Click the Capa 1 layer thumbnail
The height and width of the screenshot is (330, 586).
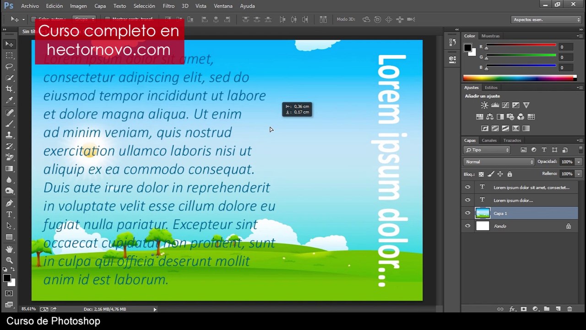(x=483, y=213)
